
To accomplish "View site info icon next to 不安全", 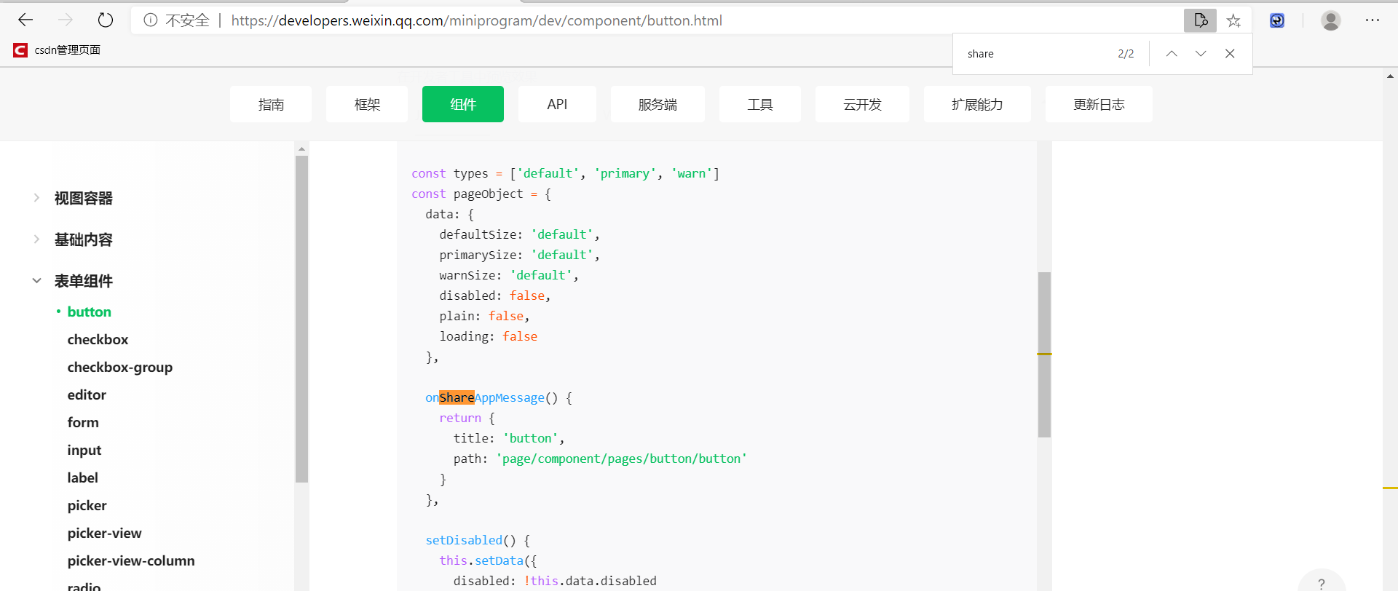I will coord(150,20).
